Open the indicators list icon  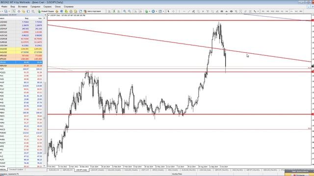(146, 11)
